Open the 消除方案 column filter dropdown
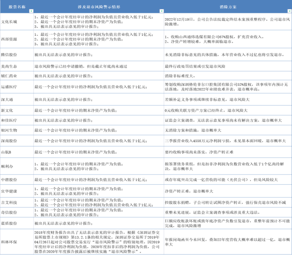The image size is (292, 255). pyautogui.click(x=290, y=11)
